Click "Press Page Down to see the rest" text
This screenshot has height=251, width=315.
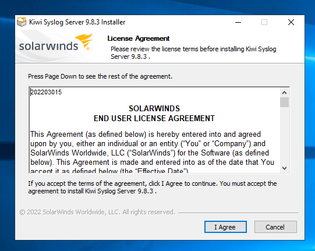click(100, 76)
